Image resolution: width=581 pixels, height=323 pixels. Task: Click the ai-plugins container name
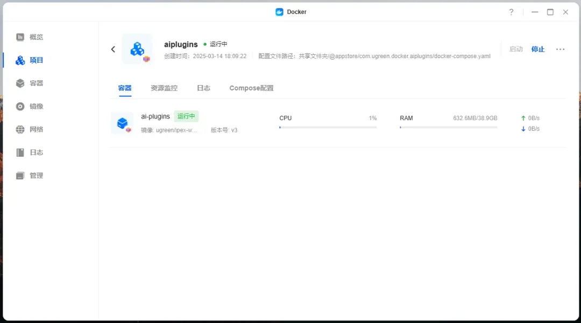[155, 116]
